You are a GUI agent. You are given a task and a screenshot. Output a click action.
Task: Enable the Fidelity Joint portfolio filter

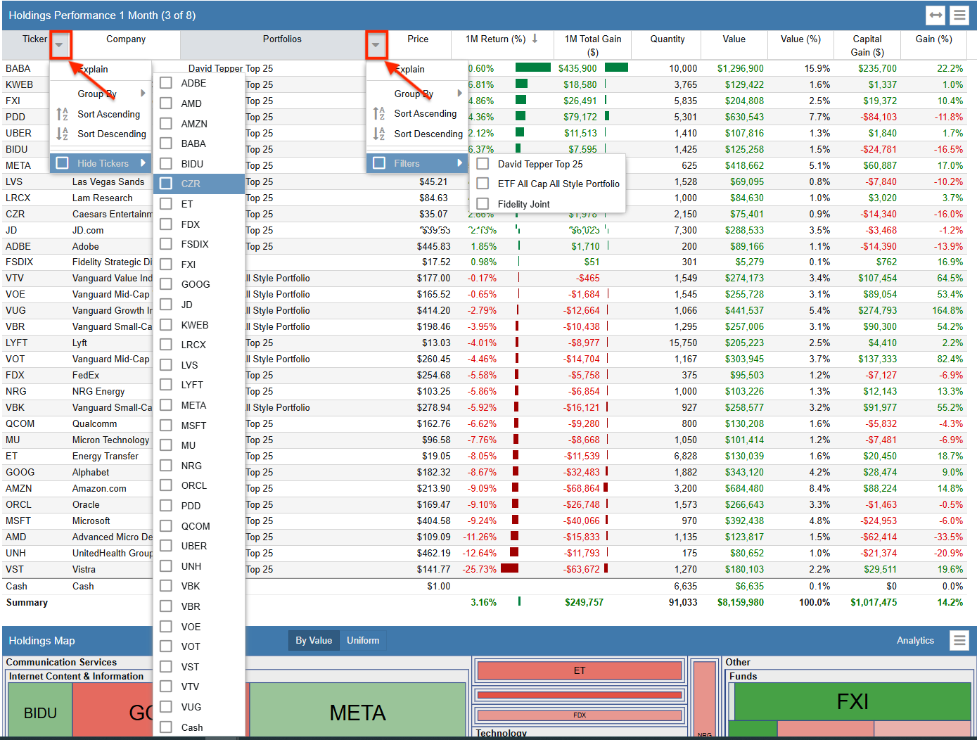click(x=483, y=204)
